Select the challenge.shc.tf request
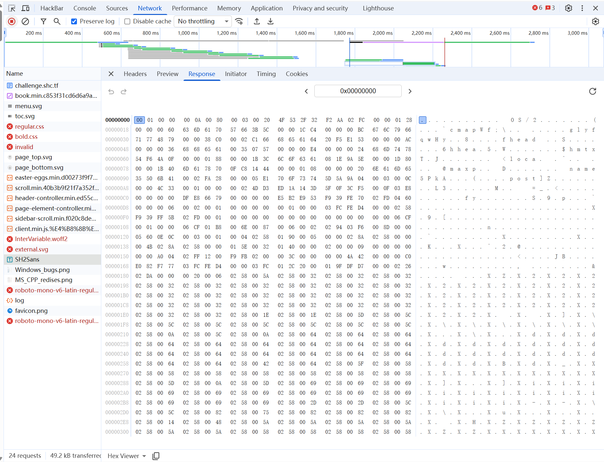Image resolution: width=604 pixels, height=462 pixels. coord(37,85)
